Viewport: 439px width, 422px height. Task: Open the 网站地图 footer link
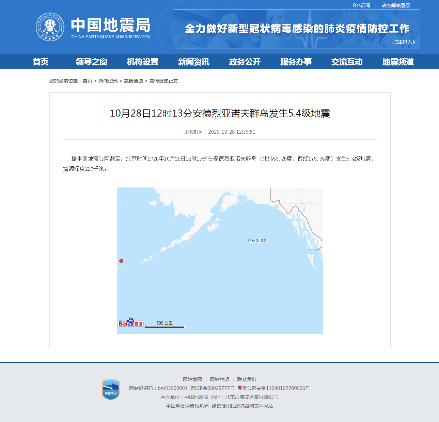(x=192, y=379)
